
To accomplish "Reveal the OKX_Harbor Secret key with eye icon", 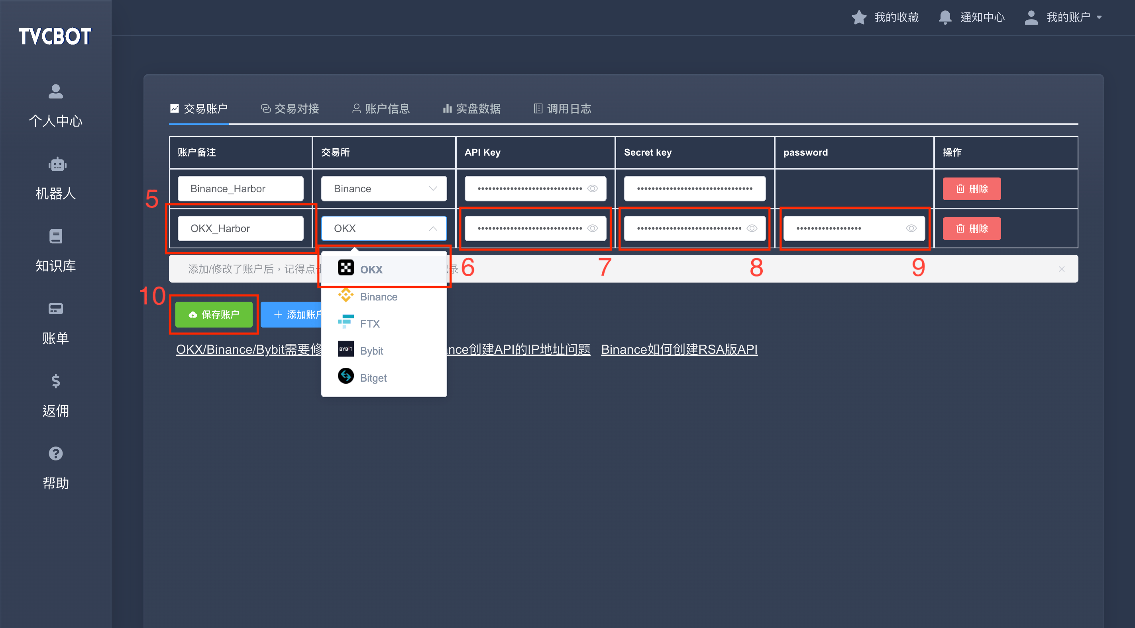I will pos(752,228).
